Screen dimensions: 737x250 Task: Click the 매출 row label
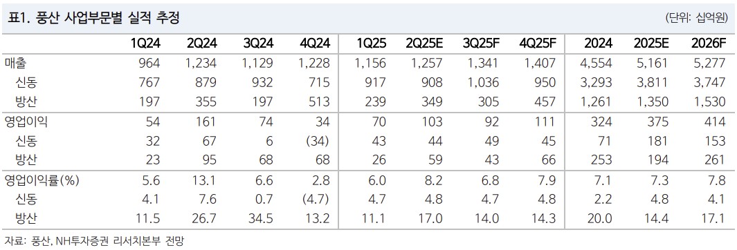click(x=15, y=64)
